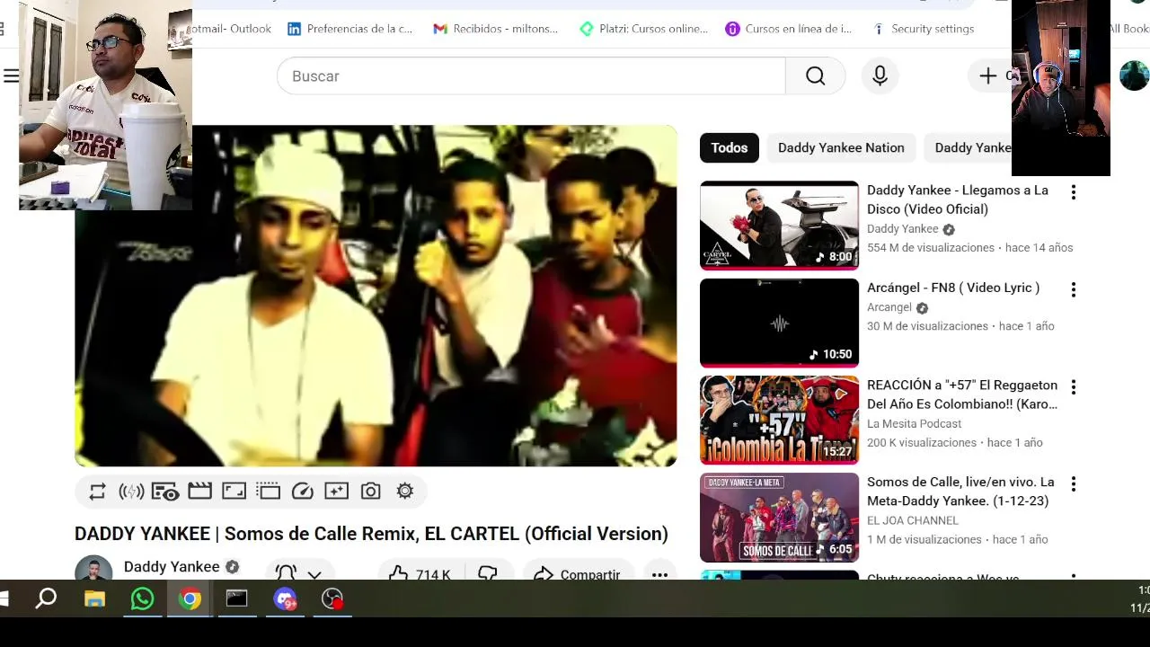Screen dimensions: 1150x647
Task: Click the clapperboard icon under the video
Action: (x=199, y=491)
